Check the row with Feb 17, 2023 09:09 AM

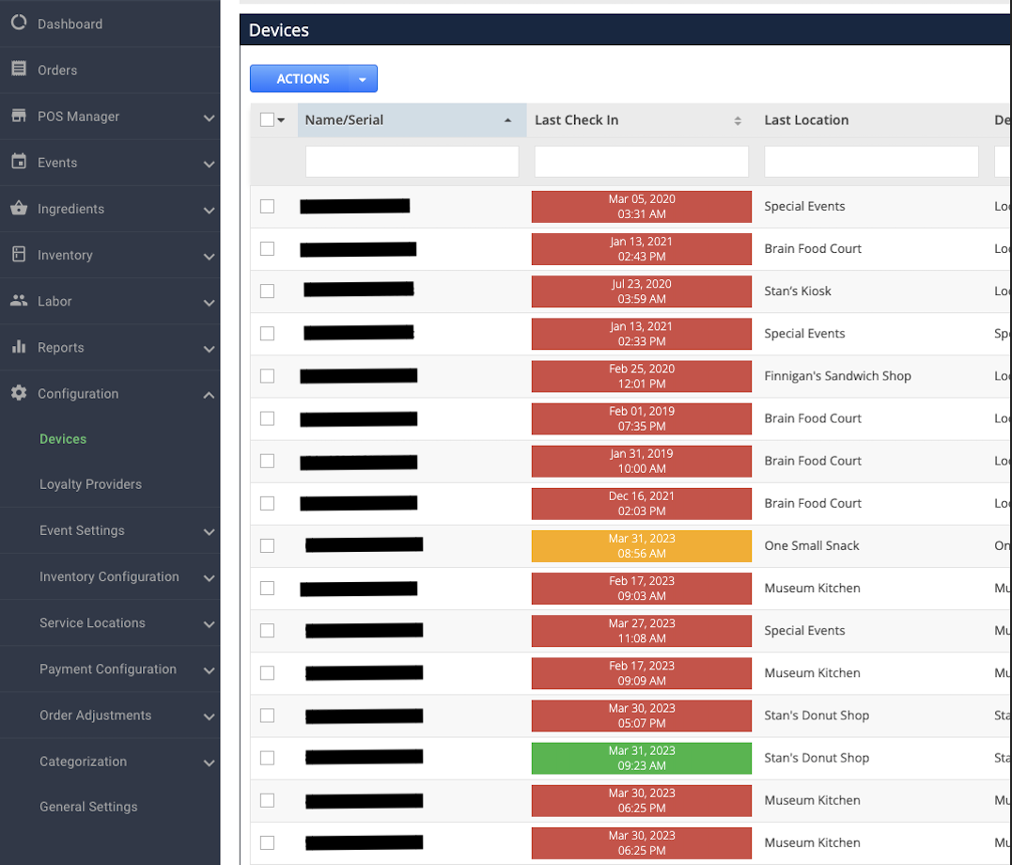pyautogui.click(x=267, y=673)
